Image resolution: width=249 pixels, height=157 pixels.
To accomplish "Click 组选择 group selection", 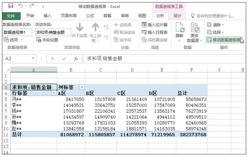I will [122, 25].
